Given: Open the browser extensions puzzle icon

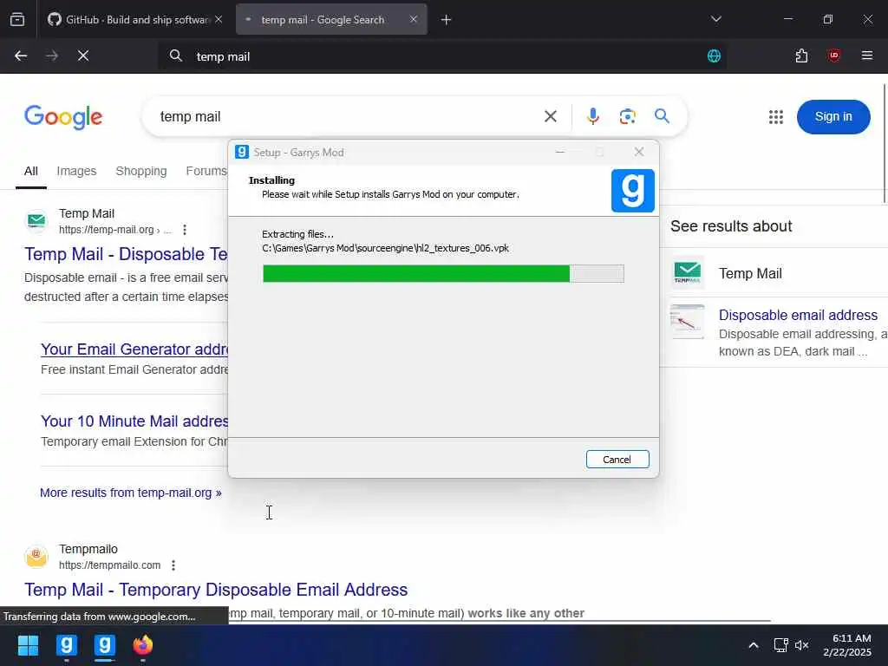Looking at the screenshot, I should 801,56.
